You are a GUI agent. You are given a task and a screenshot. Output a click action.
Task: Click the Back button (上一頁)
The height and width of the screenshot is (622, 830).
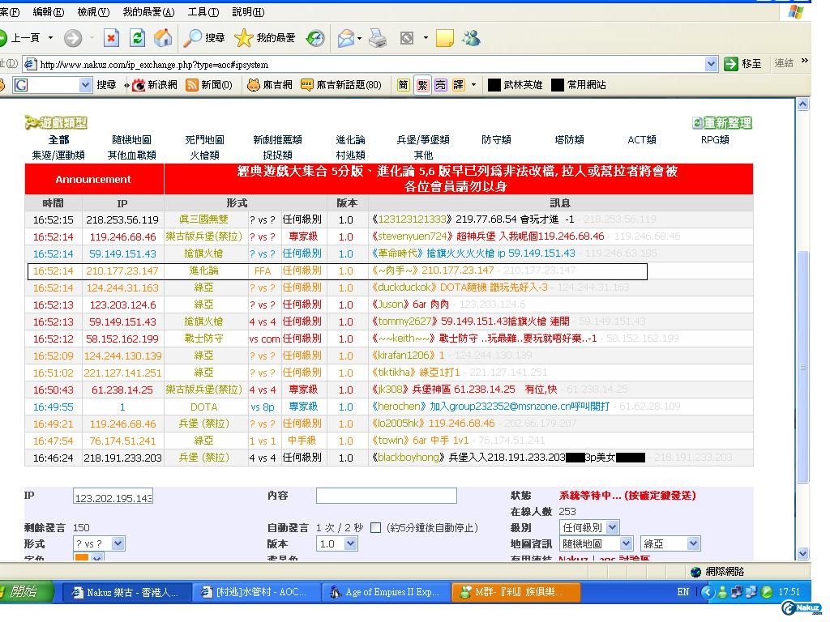pos(20,38)
